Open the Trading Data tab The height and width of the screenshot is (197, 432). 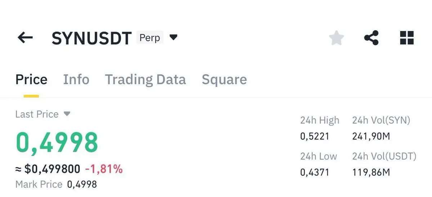tap(146, 80)
